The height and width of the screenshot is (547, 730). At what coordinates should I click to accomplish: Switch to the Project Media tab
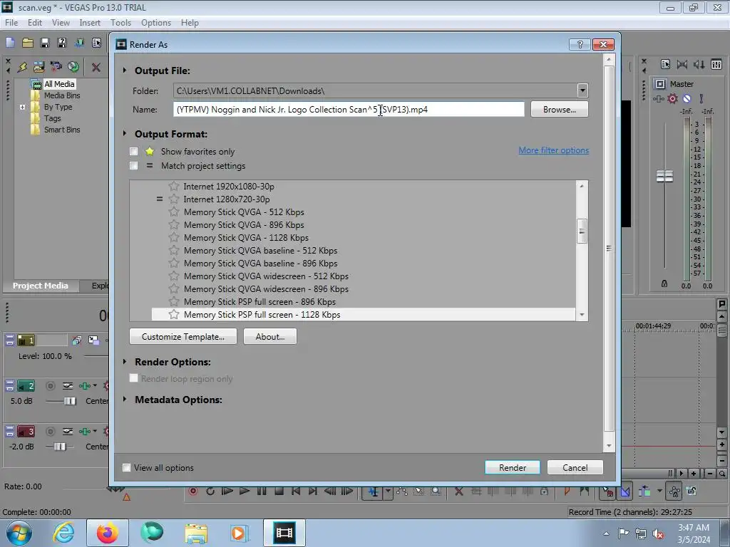click(x=41, y=286)
